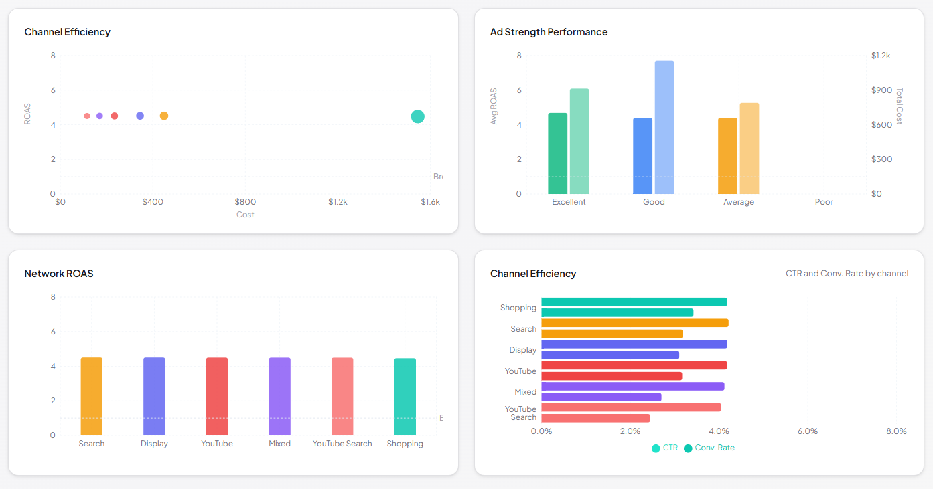This screenshot has height=489, width=933.
Task: Select the teal Shopping bar in Network ROAS
Action: [405, 397]
